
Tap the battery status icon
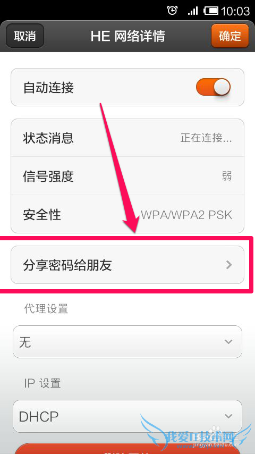pos(211,11)
